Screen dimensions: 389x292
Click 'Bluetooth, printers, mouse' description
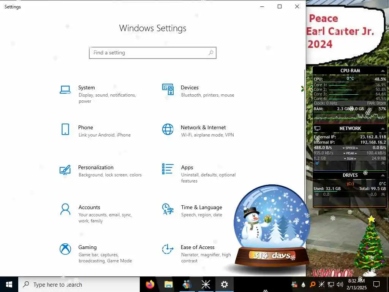pos(208,95)
